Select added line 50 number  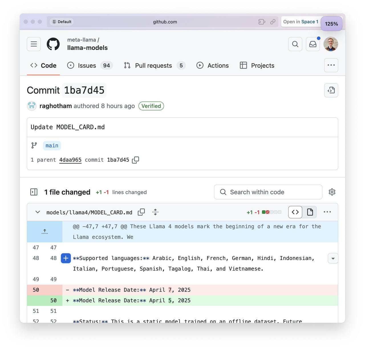[54, 300]
